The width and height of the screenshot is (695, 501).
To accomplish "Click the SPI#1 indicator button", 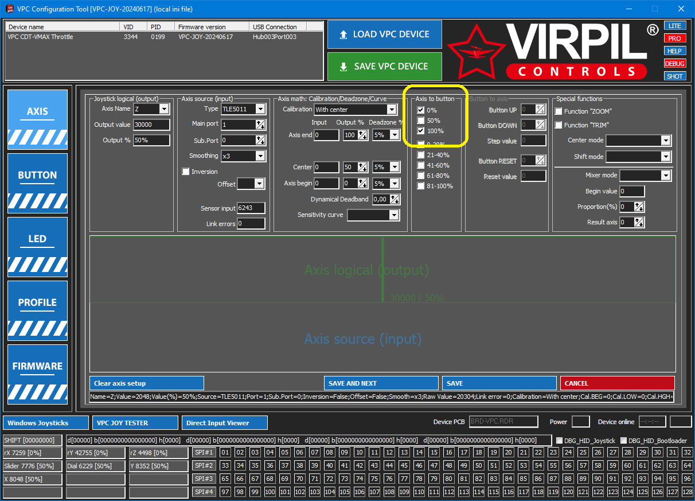I will [x=204, y=453].
